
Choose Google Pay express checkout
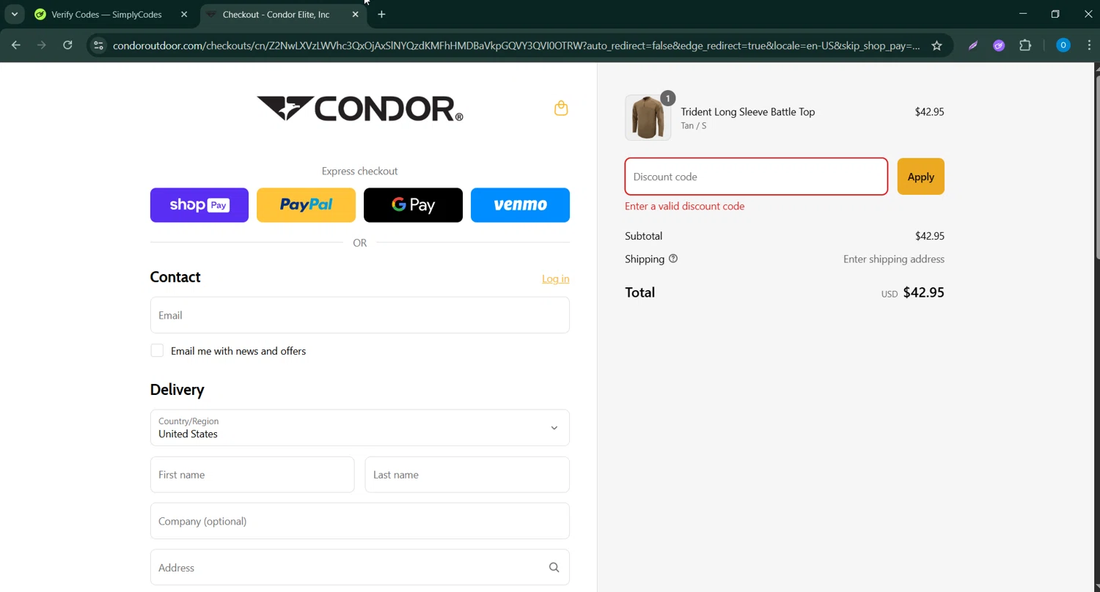pyautogui.click(x=413, y=205)
